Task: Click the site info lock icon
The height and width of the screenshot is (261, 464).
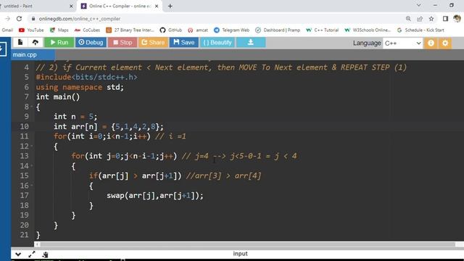Action: point(33,19)
